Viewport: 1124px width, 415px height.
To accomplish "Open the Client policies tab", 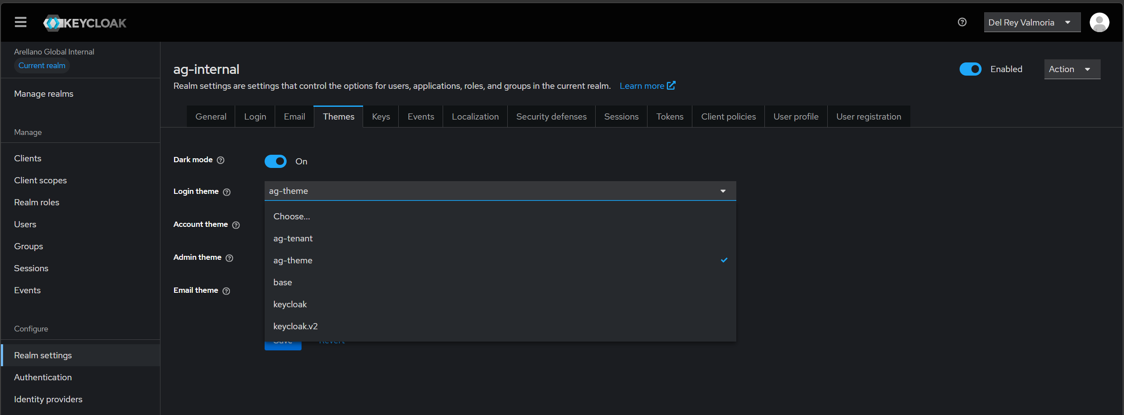I will coord(728,116).
